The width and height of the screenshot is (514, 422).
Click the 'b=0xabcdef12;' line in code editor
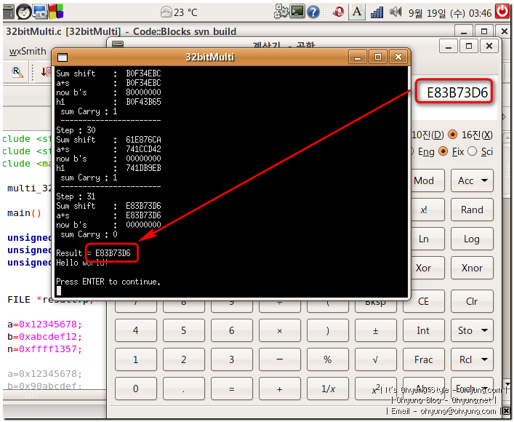(44, 337)
